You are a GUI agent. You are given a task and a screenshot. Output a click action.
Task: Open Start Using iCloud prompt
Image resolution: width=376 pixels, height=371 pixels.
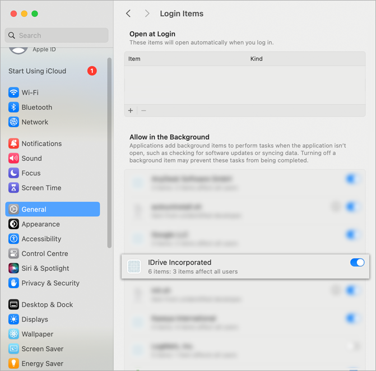pos(37,71)
